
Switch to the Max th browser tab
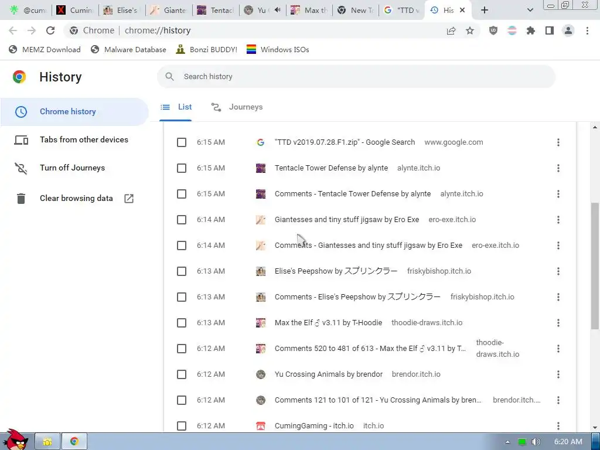coord(310,11)
